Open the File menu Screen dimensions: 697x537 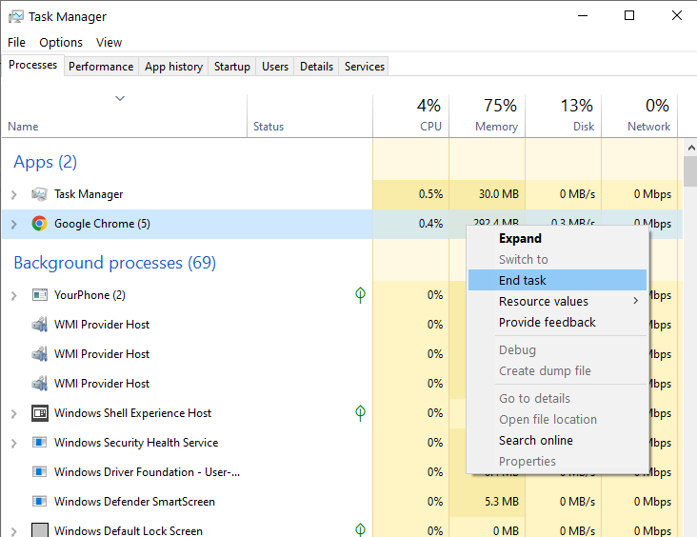(x=16, y=42)
